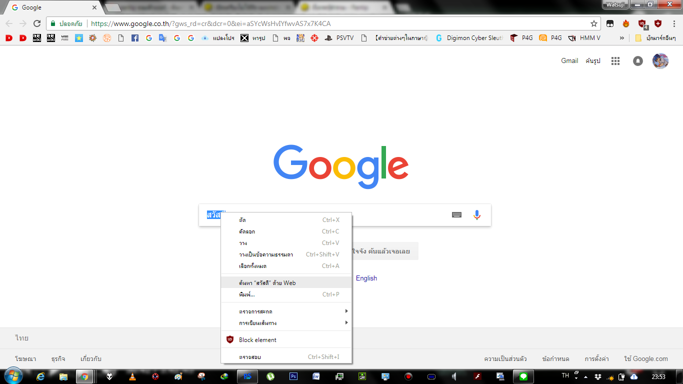Select Block element in context menu
This screenshot has width=683, height=384.
coord(286,340)
